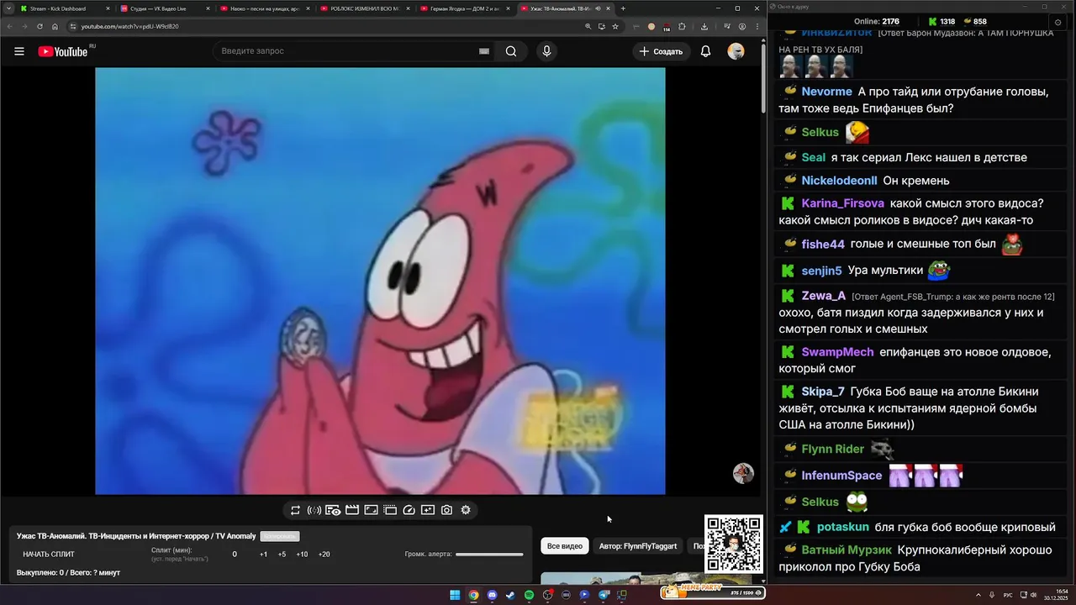Select Автор: FlynnFlyTaggart filter chip
Image resolution: width=1076 pixels, height=605 pixels.
[x=638, y=546]
